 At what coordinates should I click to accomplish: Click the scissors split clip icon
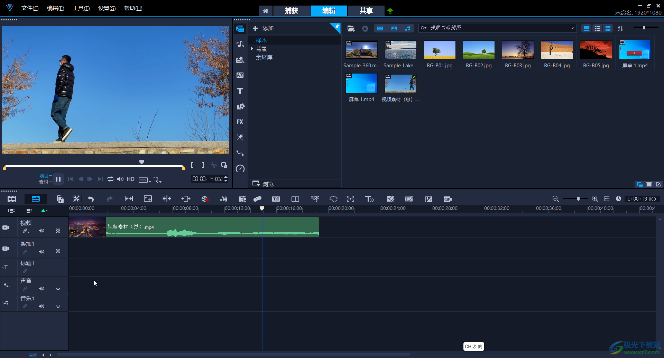pos(214,165)
